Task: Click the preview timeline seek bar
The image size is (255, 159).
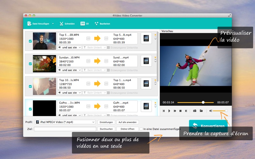Action: coord(195,102)
